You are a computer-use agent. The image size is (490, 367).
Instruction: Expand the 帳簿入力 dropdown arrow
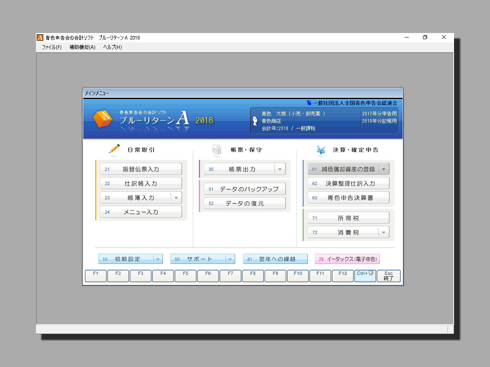(176, 198)
